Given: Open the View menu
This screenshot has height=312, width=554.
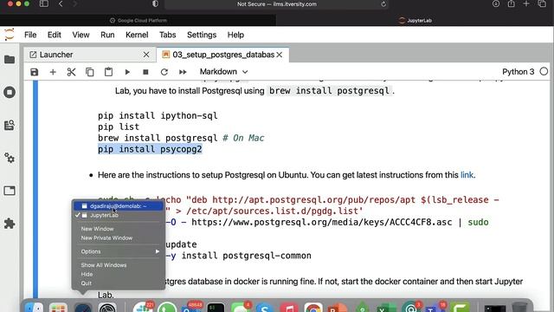Looking at the screenshot, I should (x=81, y=35).
